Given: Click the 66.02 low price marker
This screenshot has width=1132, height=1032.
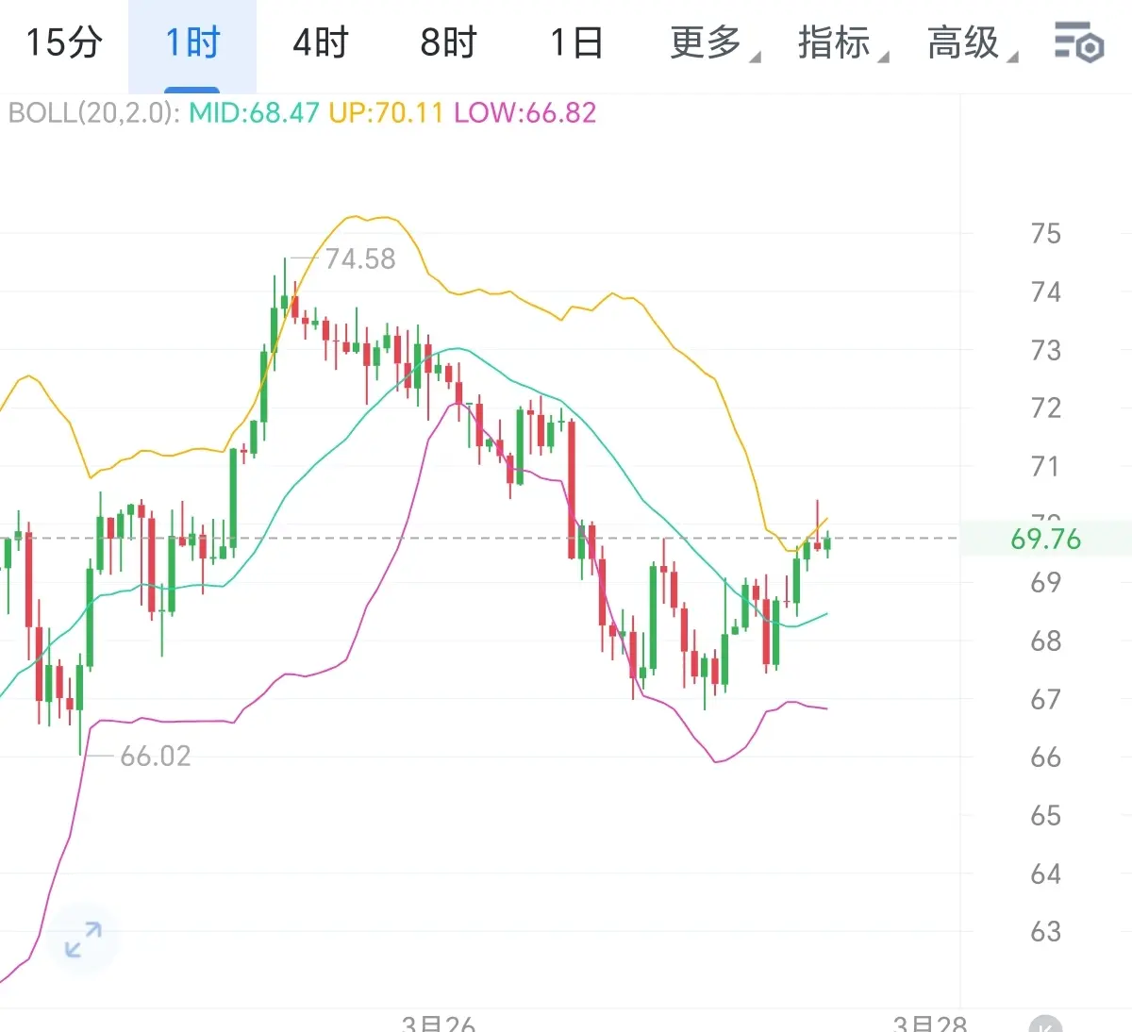Looking at the screenshot, I should point(156,757).
